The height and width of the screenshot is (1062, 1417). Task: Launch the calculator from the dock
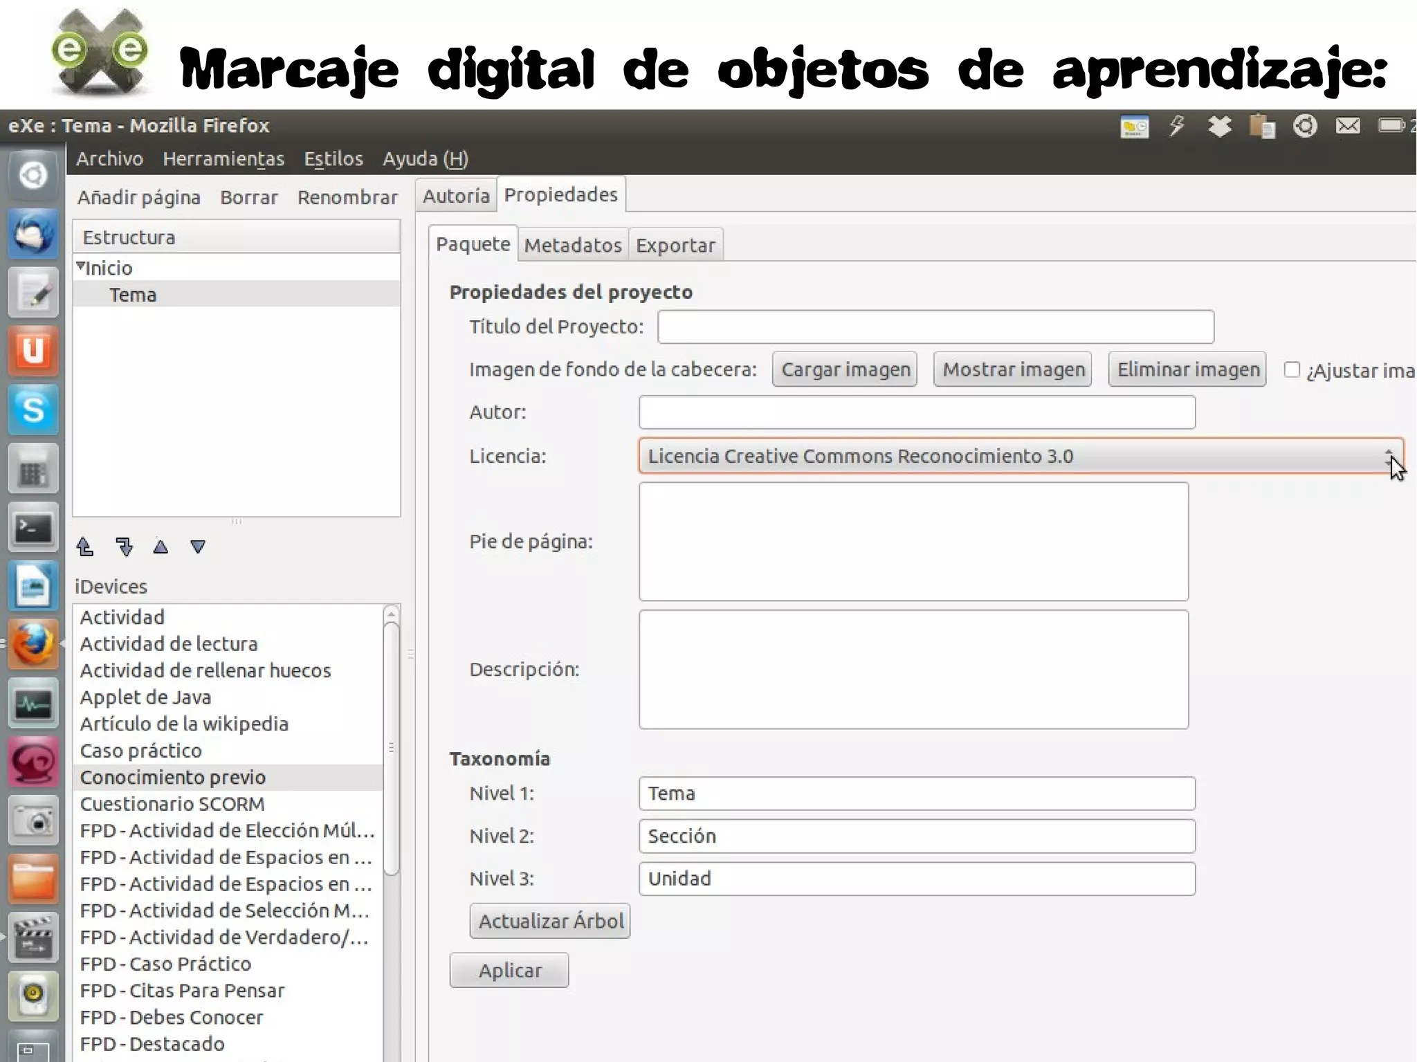(x=33, y=469)
